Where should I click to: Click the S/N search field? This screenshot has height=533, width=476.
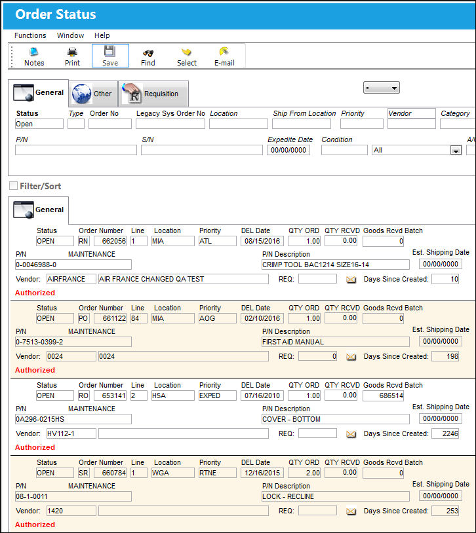[x=201, y=150]
